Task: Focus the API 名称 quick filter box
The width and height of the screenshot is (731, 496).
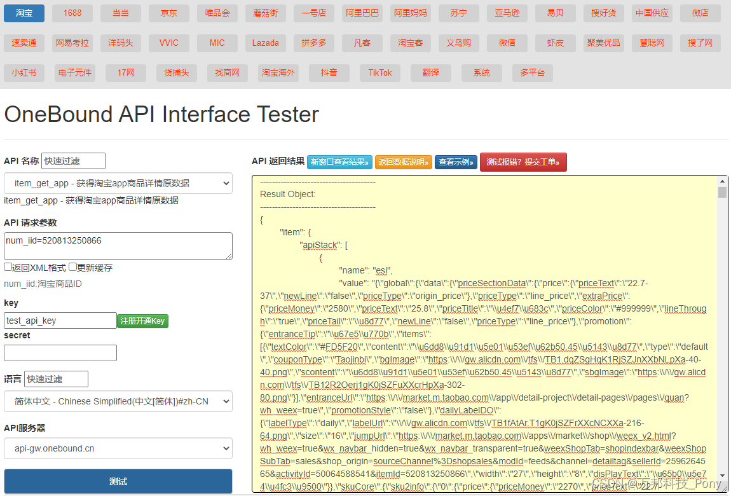Action: tap(73, 161)
